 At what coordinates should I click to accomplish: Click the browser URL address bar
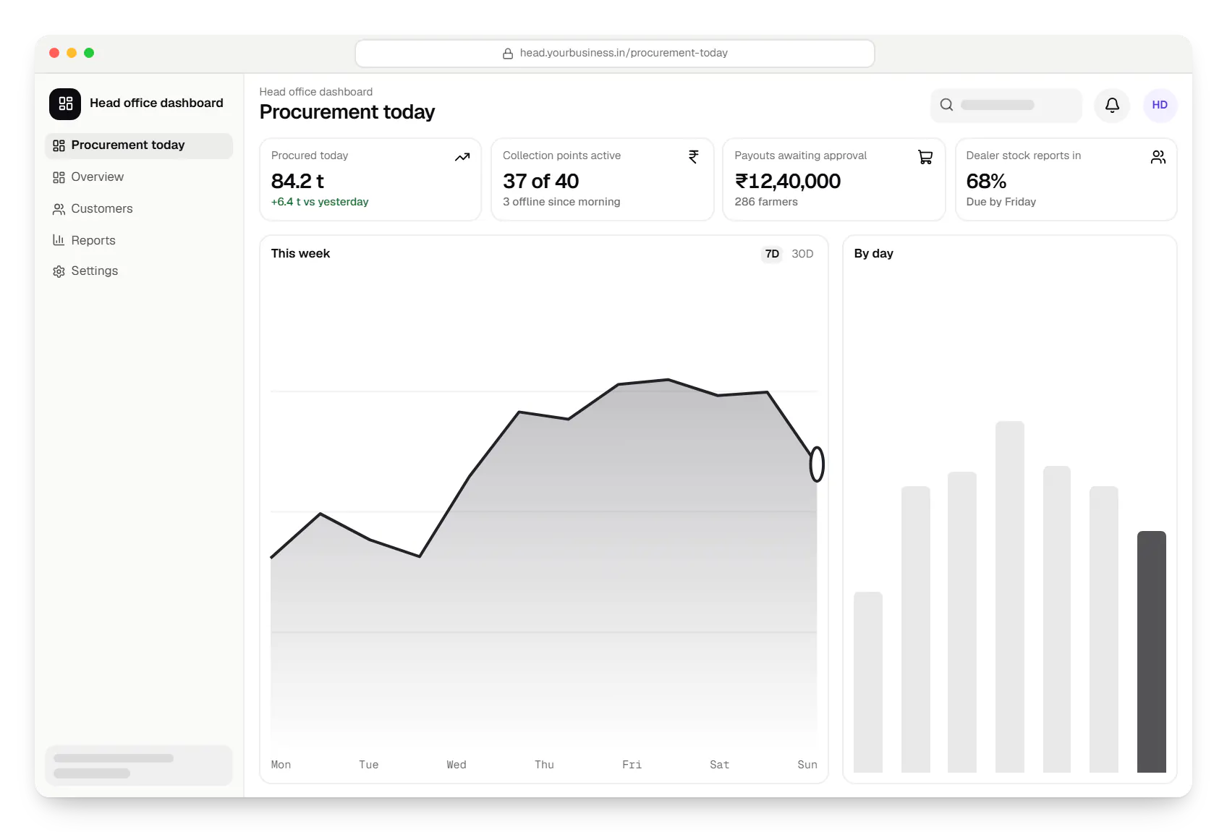(x=615, y=54)
